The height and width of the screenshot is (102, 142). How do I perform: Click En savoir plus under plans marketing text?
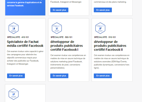[103, 10]
